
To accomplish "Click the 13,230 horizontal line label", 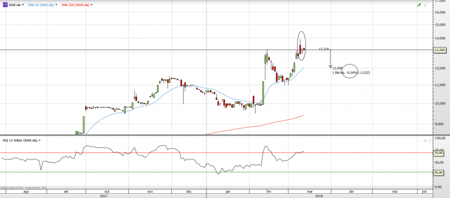I will (x=324, y=49).
